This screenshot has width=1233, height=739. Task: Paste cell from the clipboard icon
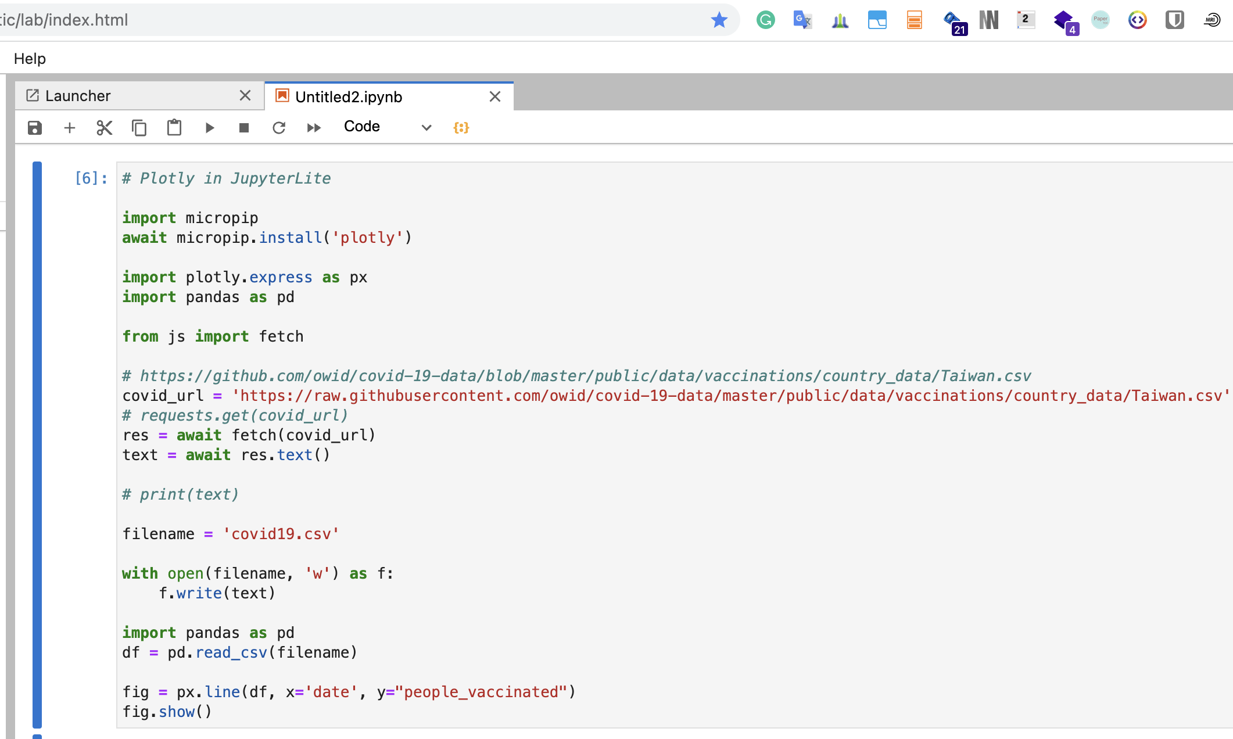(x=174, y=128)
